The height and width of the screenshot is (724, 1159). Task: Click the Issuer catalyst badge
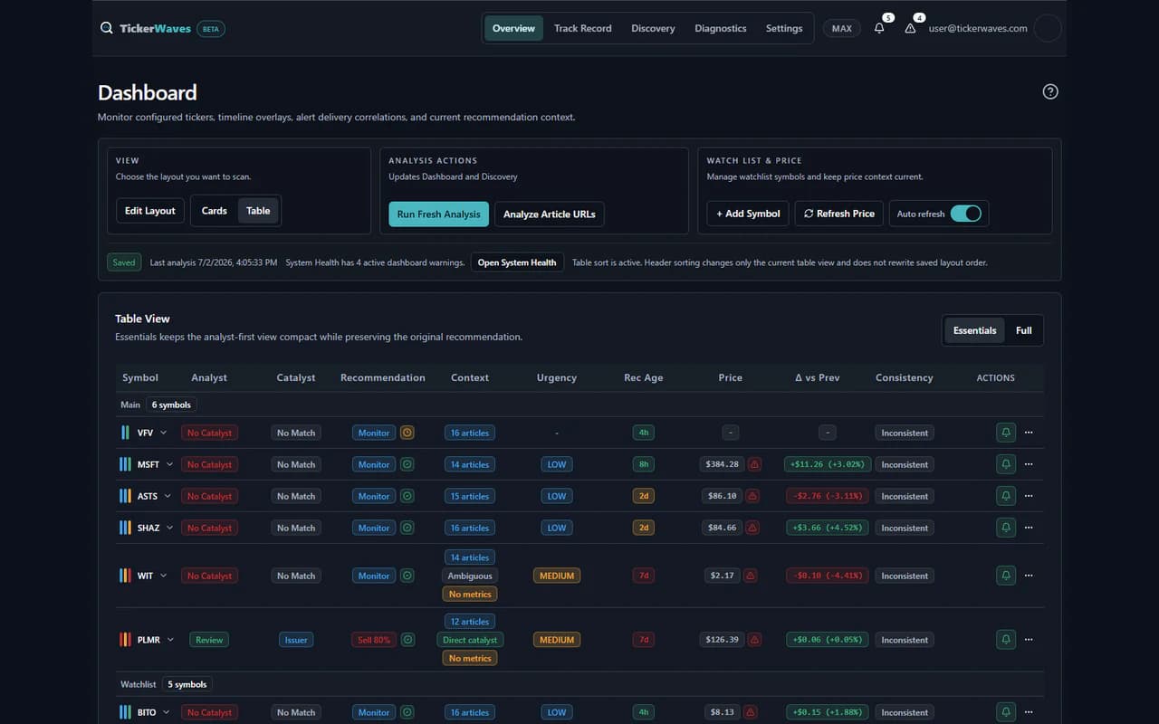[x=296, y=640]
